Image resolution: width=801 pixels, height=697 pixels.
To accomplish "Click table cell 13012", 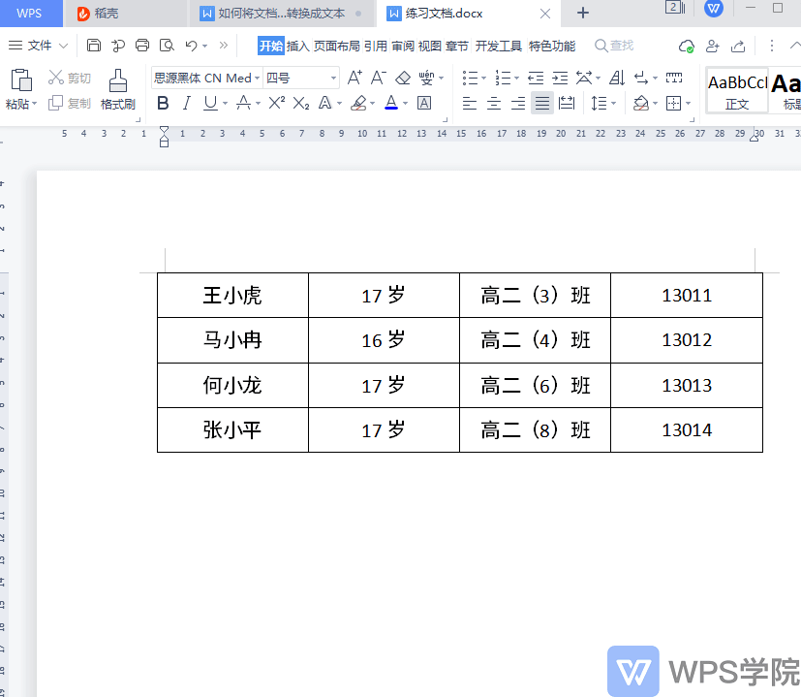I will coord(687,340).
